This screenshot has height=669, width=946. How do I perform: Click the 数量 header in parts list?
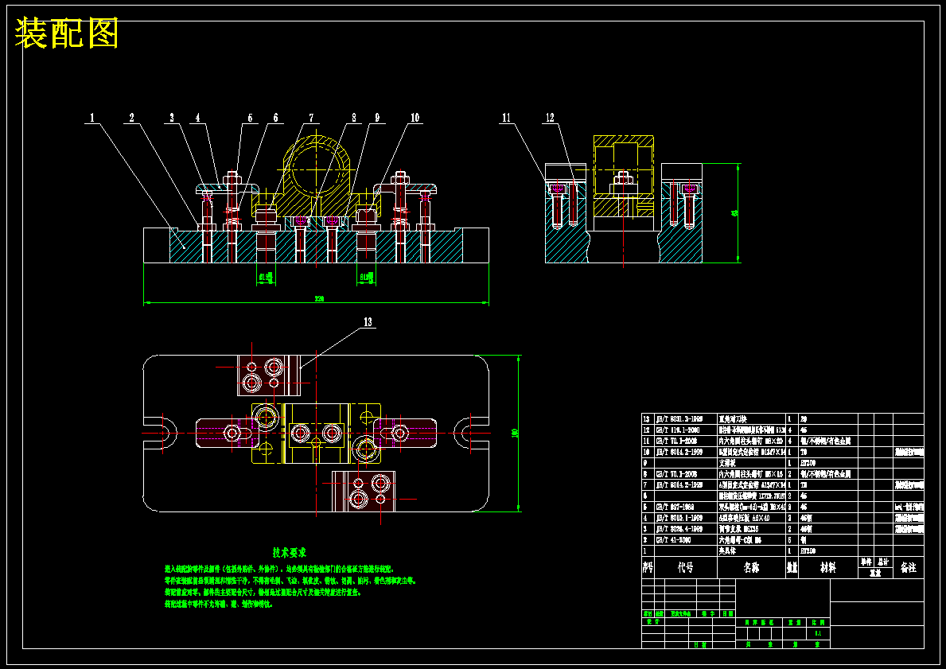tap(792, 568)
